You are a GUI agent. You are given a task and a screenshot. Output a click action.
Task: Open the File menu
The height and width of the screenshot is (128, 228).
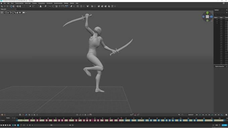[x=5, y=3]
